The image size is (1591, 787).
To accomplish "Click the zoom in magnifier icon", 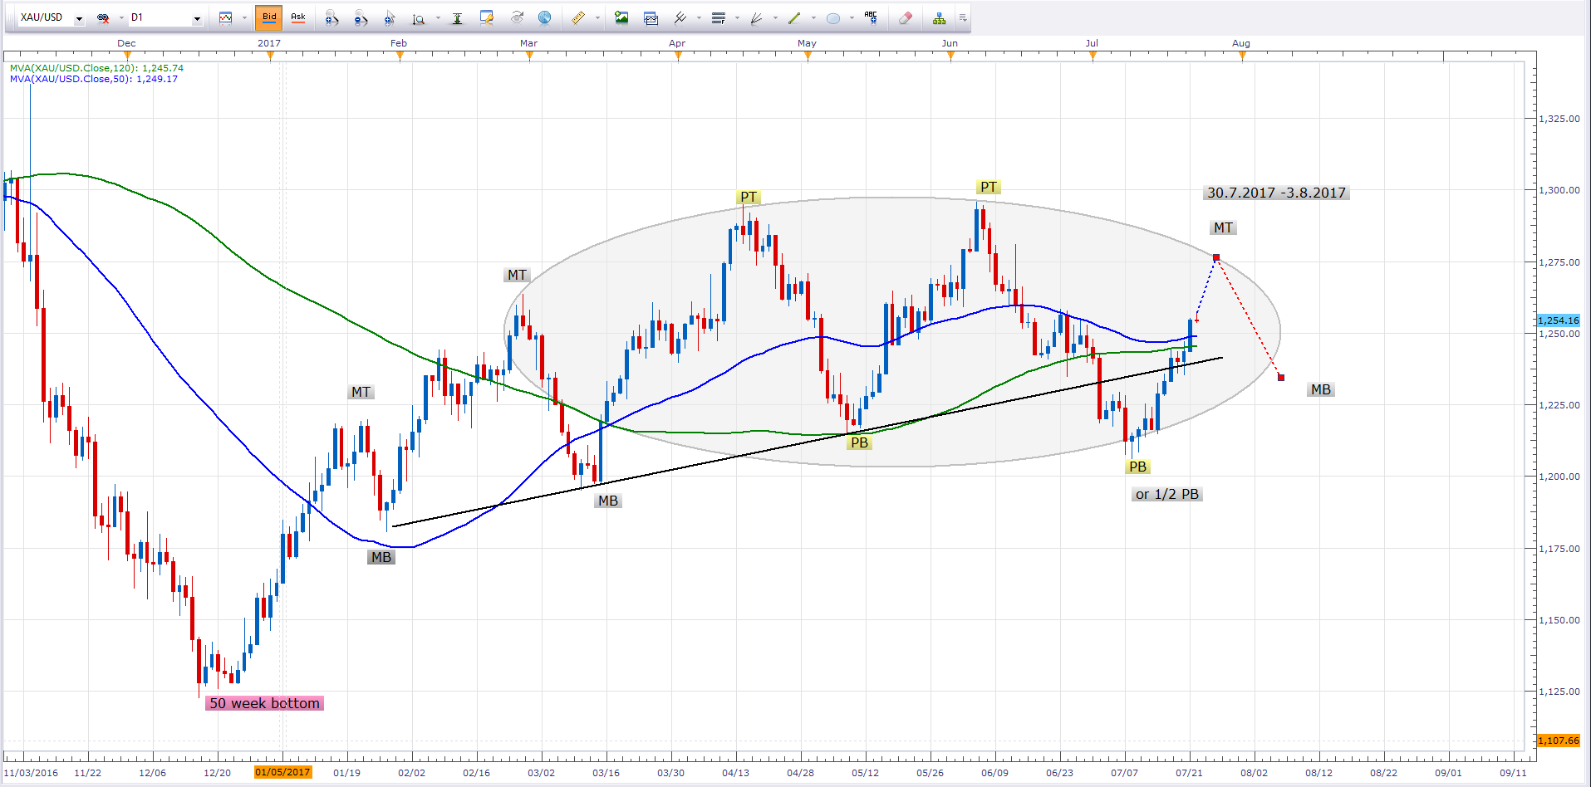I will coord(331,17).
